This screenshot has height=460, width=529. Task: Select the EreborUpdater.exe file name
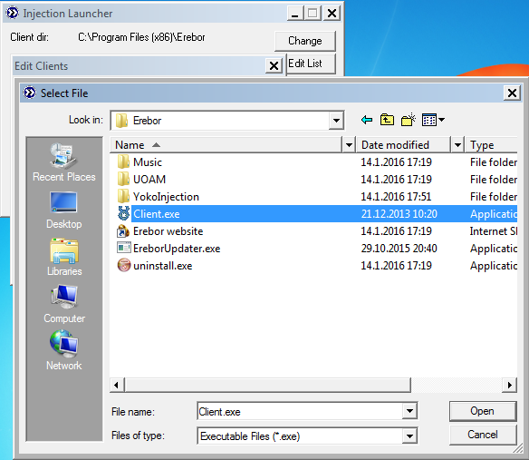[177, 249]
